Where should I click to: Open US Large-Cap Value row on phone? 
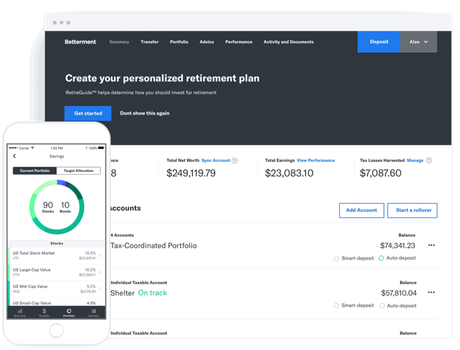coord(56,272)
